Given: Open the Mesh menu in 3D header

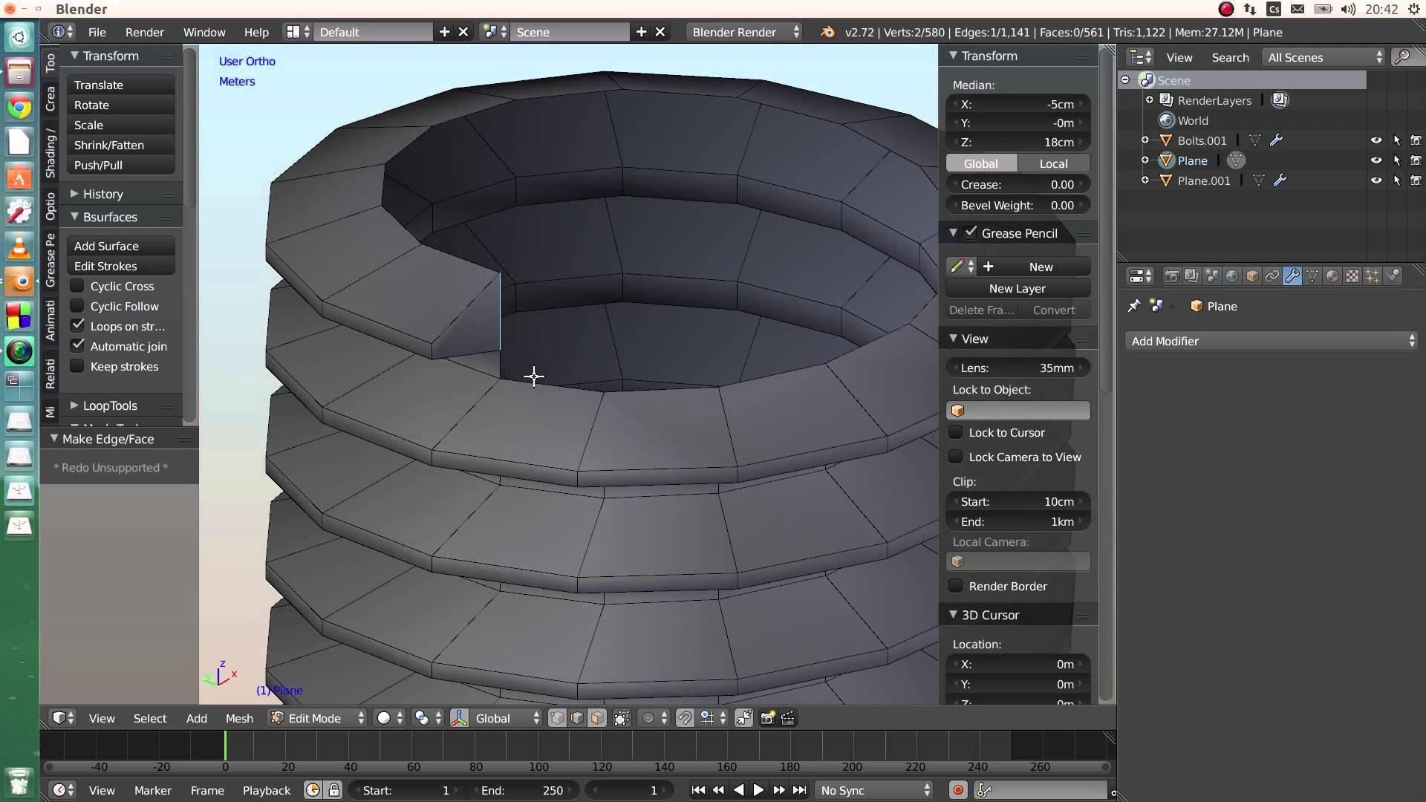Looking at the screenshot, I should pyautogui.click(x=239, y=718).
